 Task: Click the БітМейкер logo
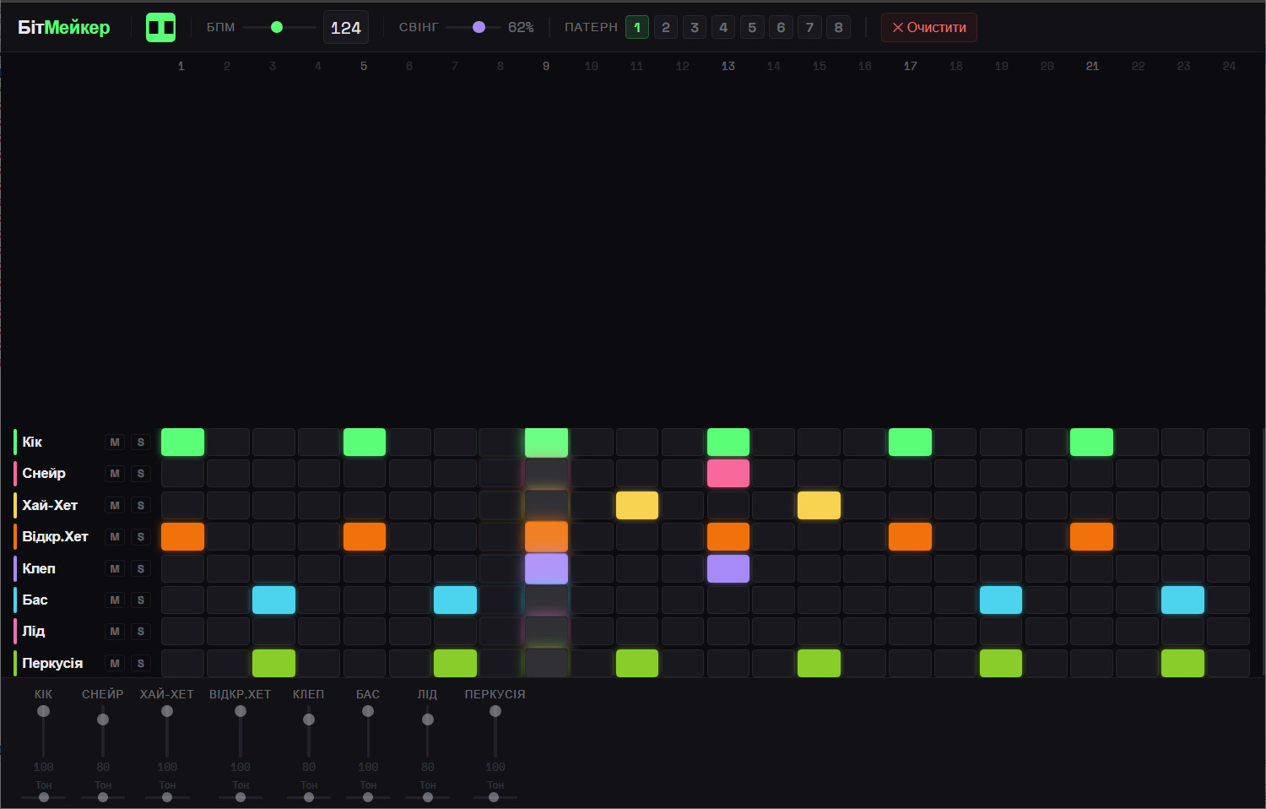pos(64,27)
